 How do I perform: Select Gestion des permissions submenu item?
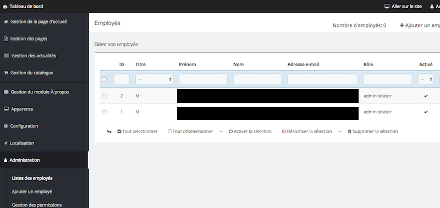(36, 205)
